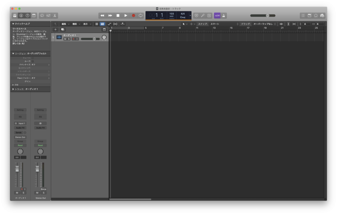Show the toolbar toggle icon

[x=34, y=15]
